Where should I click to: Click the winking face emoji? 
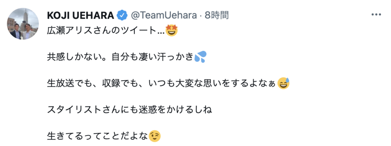[x=155, y=136]
